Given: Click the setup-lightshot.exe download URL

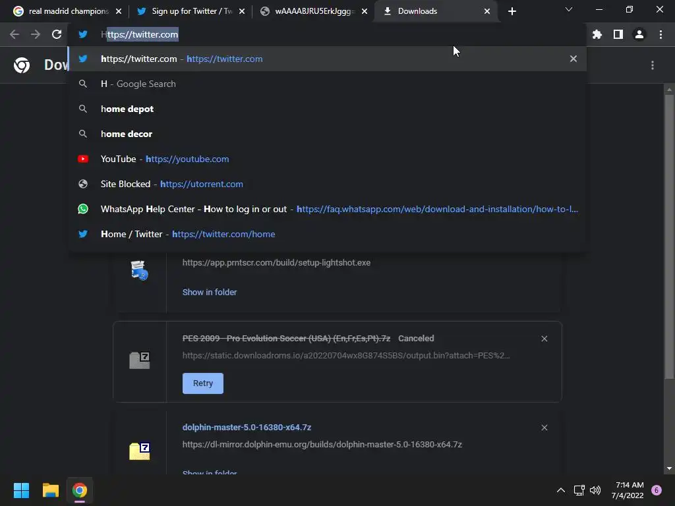Looking at the screenshot, I should click(276, 262).
